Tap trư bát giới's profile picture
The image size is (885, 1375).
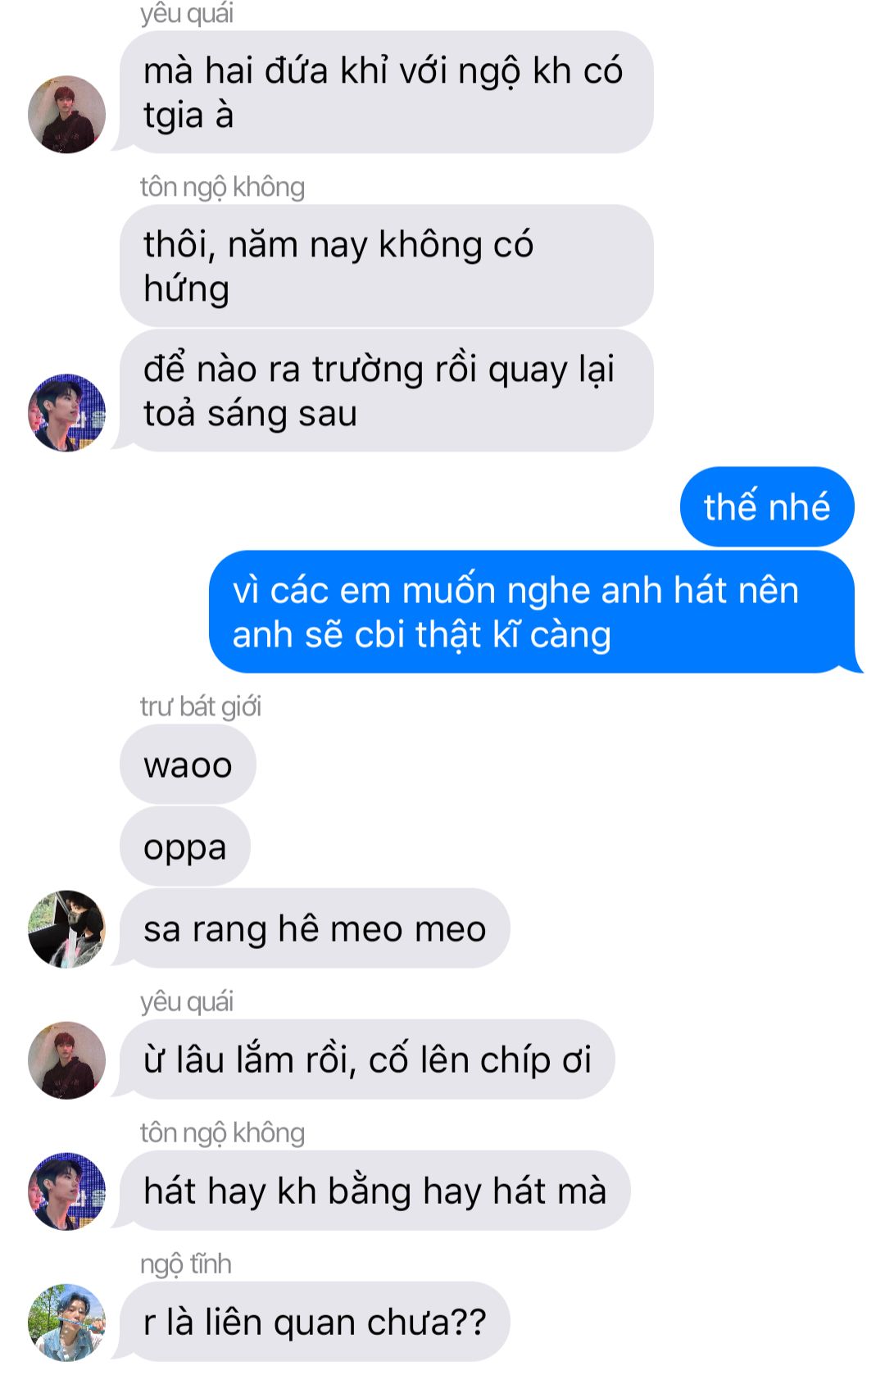[x=67, y=928]
